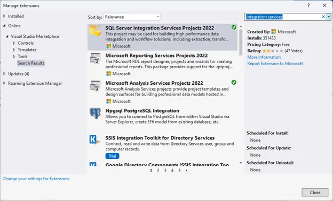Click Microsoft logo next to Created By
Image resolution: width=333 pixels, height=201 pixels.
point(274,31)
